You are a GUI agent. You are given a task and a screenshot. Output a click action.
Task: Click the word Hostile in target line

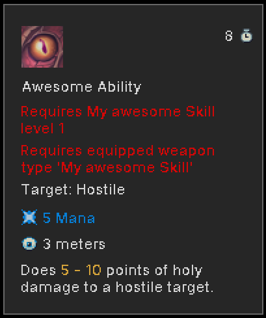[101, 190]
